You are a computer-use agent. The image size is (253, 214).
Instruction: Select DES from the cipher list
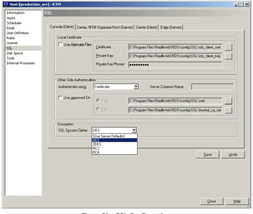coord(114,140)
